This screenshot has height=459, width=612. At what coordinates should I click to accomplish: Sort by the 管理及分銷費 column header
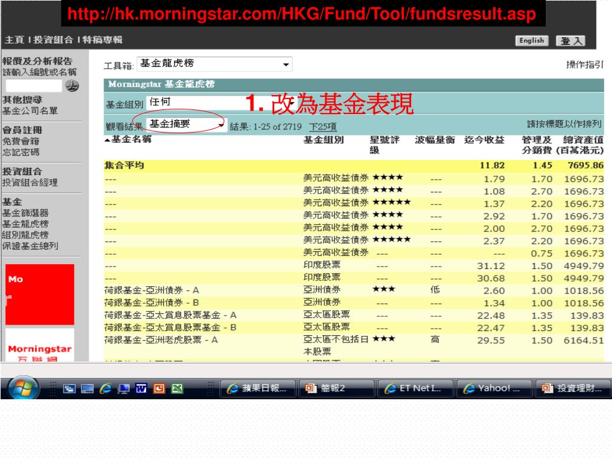537,145
